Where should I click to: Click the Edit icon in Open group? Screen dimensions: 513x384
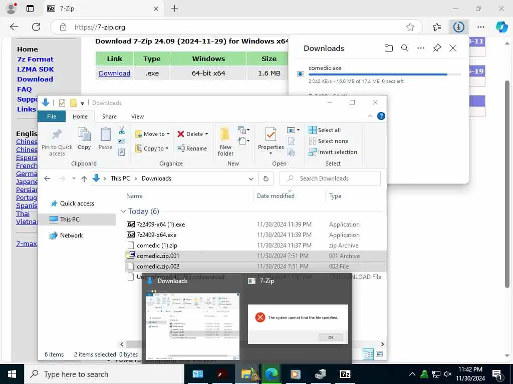coord(291,141)
